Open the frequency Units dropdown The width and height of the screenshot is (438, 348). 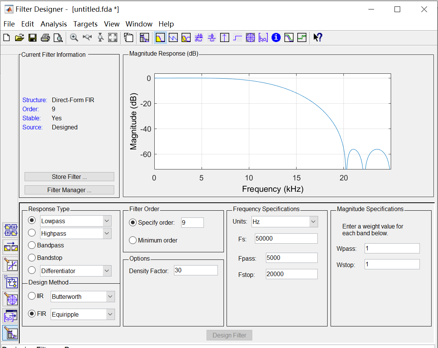(314, 221)
